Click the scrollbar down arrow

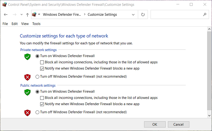209,116
